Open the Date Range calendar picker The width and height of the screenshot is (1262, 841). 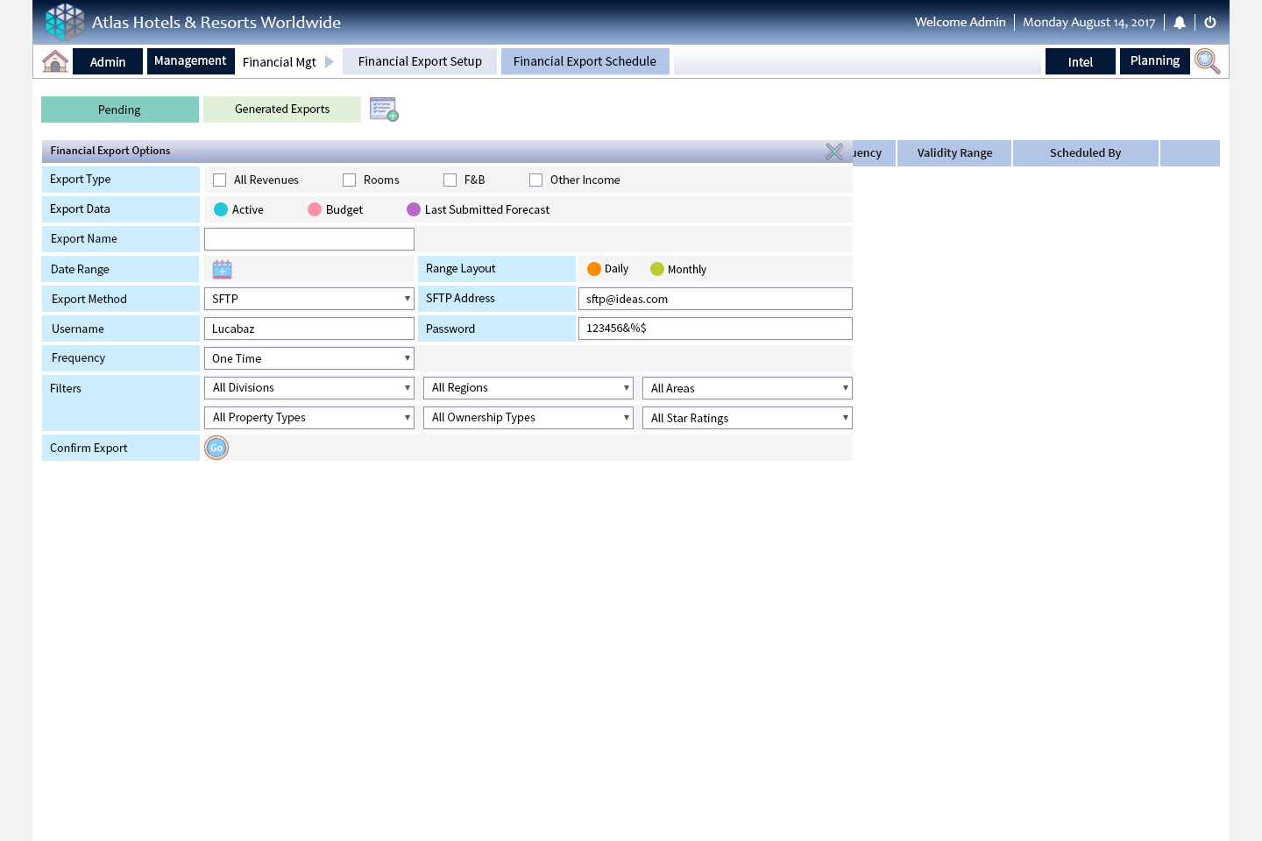coord(223,269)
